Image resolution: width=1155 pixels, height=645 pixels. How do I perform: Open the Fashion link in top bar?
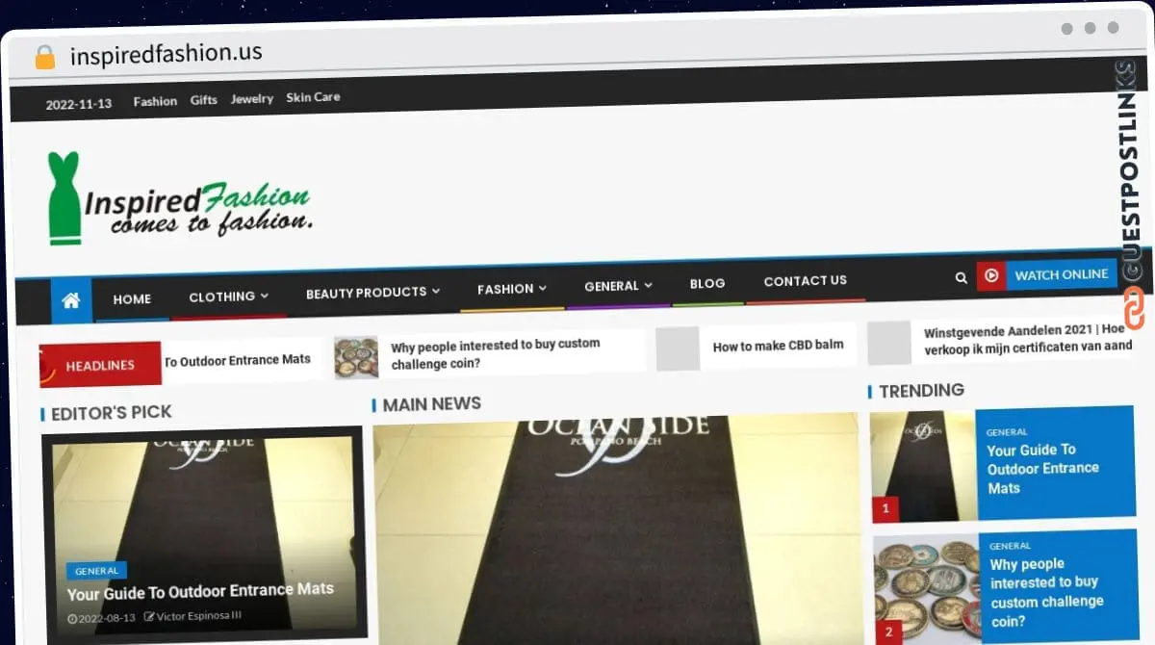155,101
